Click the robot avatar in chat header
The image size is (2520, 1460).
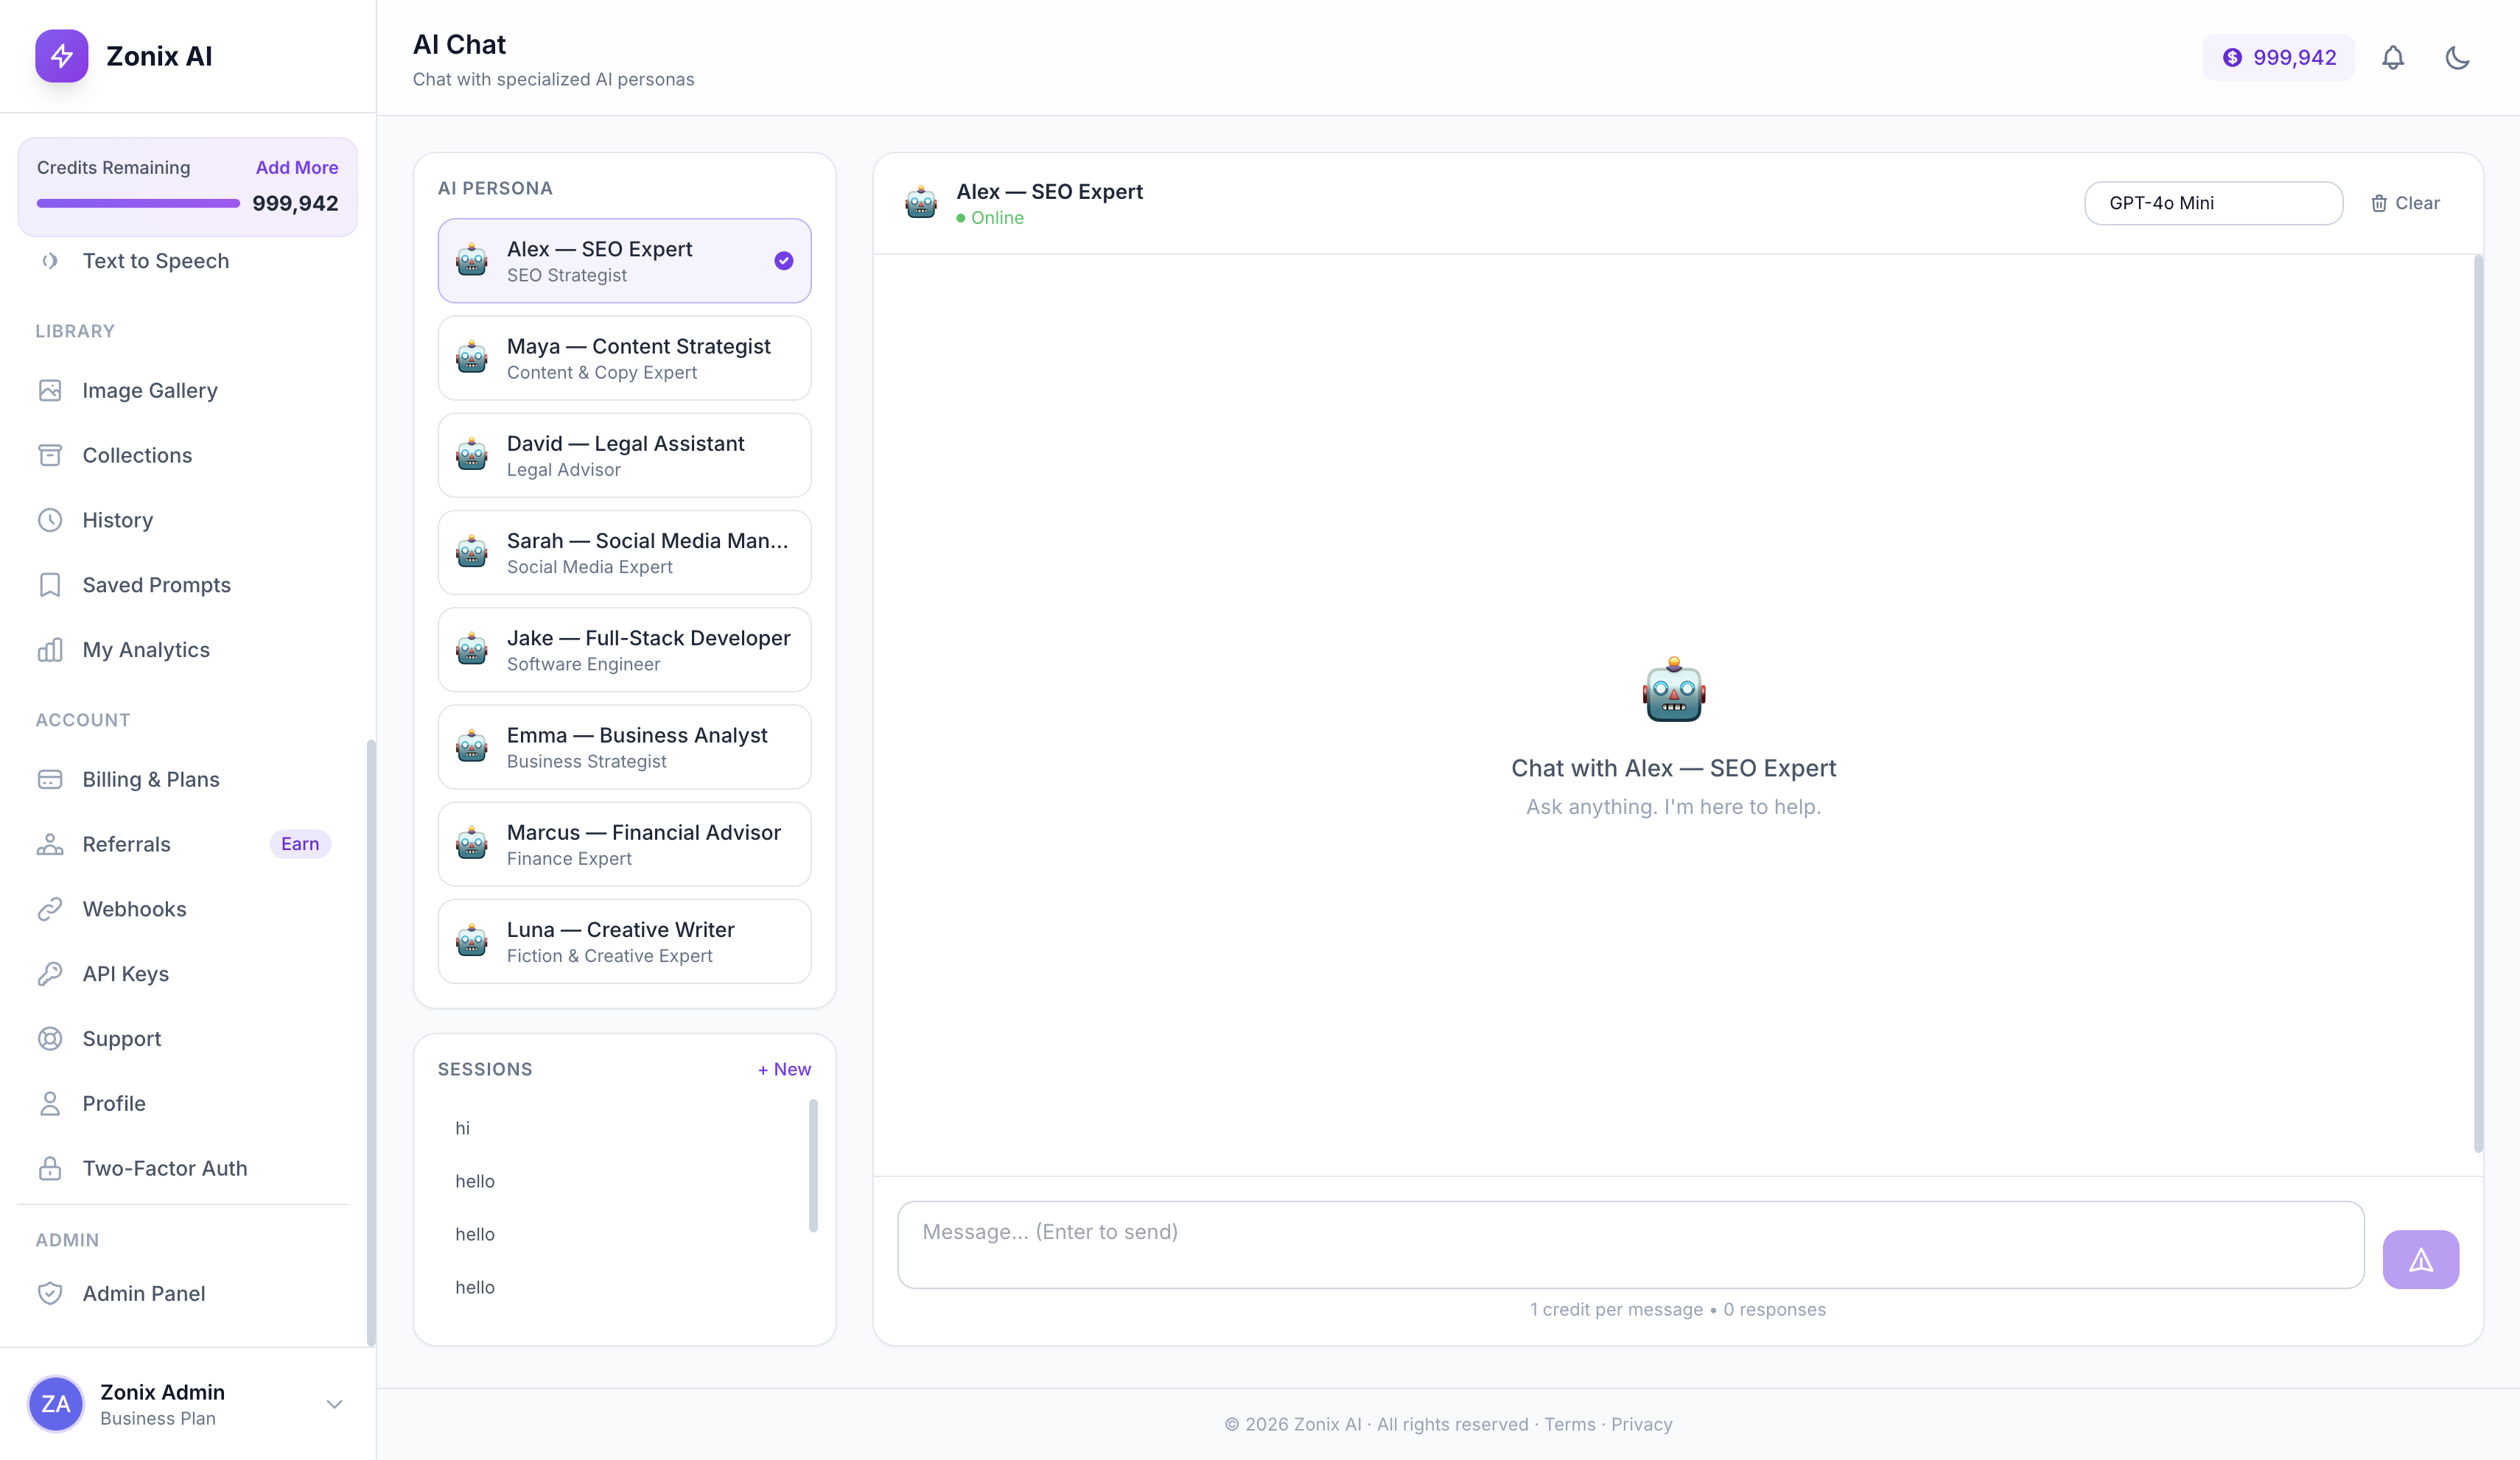pos(921,203)
